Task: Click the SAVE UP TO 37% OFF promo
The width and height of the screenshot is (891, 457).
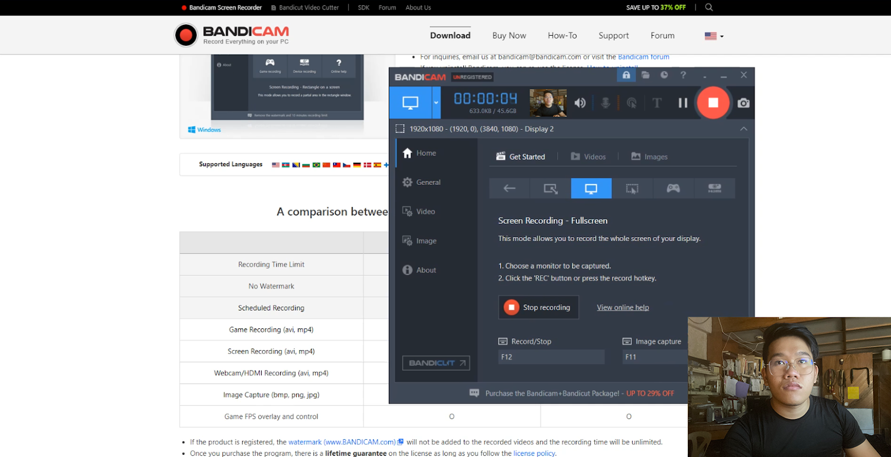Action: pyautogui.click(x=656, y=7)
